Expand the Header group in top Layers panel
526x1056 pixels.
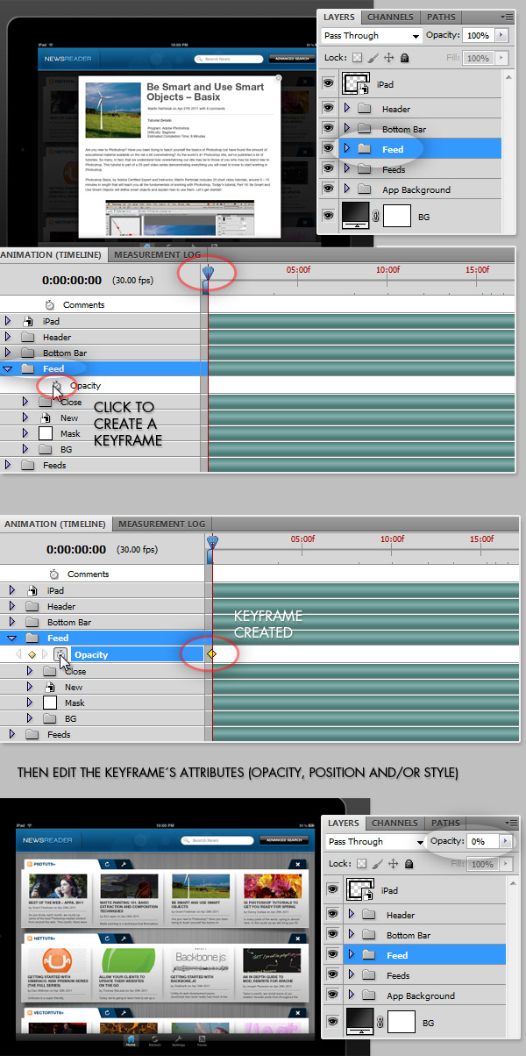pyautogui.click(x=347, y=109)
